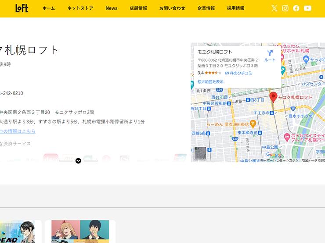Open 69 件のクチコミ reviews link
Screen dimensions: 325x243
pyautogui.click(x=238, y=73)
